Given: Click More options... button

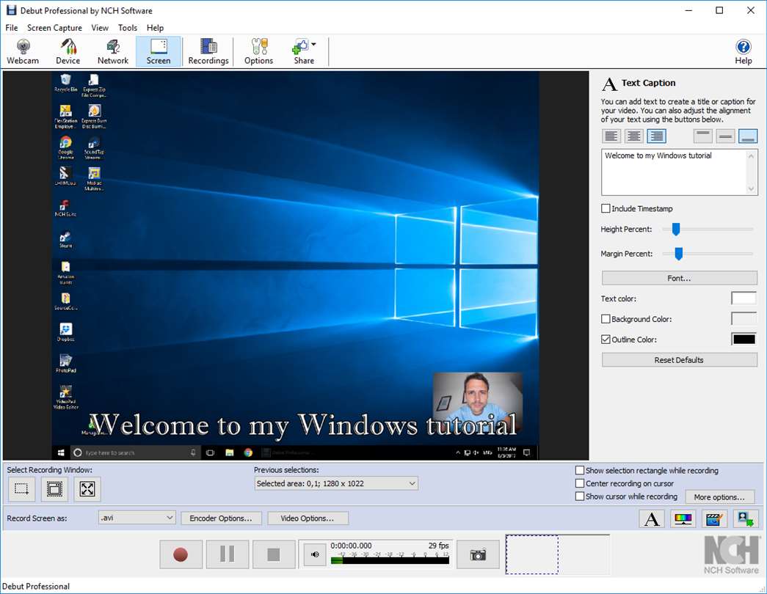Looking at the screenshot, I should 719,496.
